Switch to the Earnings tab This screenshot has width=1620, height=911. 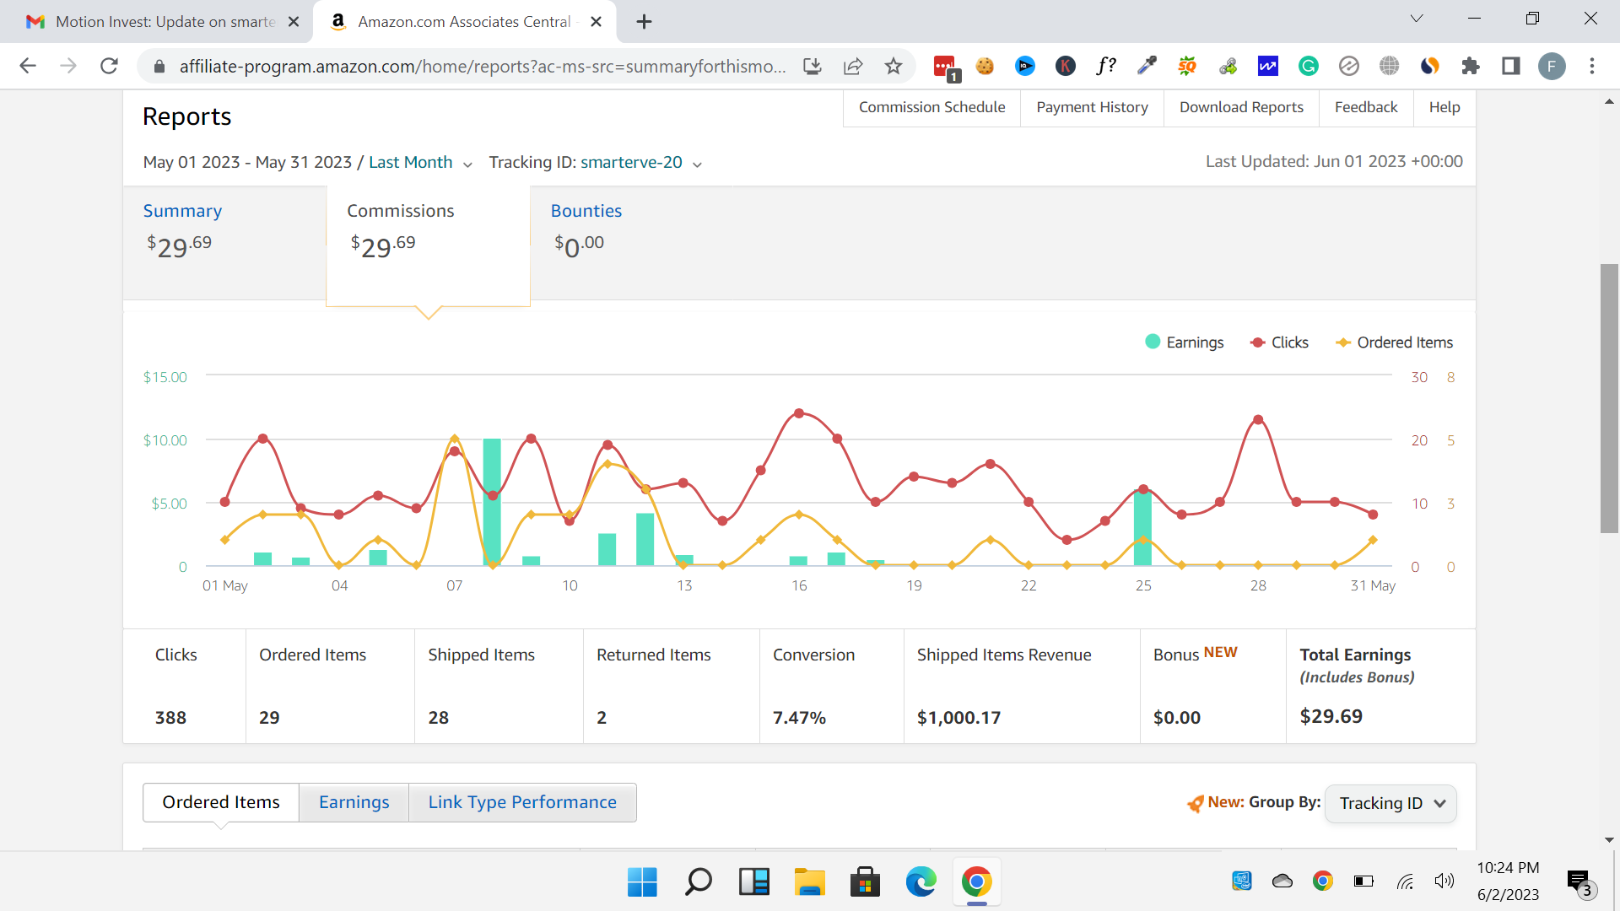pyautogui.click(x=354, y=802)
